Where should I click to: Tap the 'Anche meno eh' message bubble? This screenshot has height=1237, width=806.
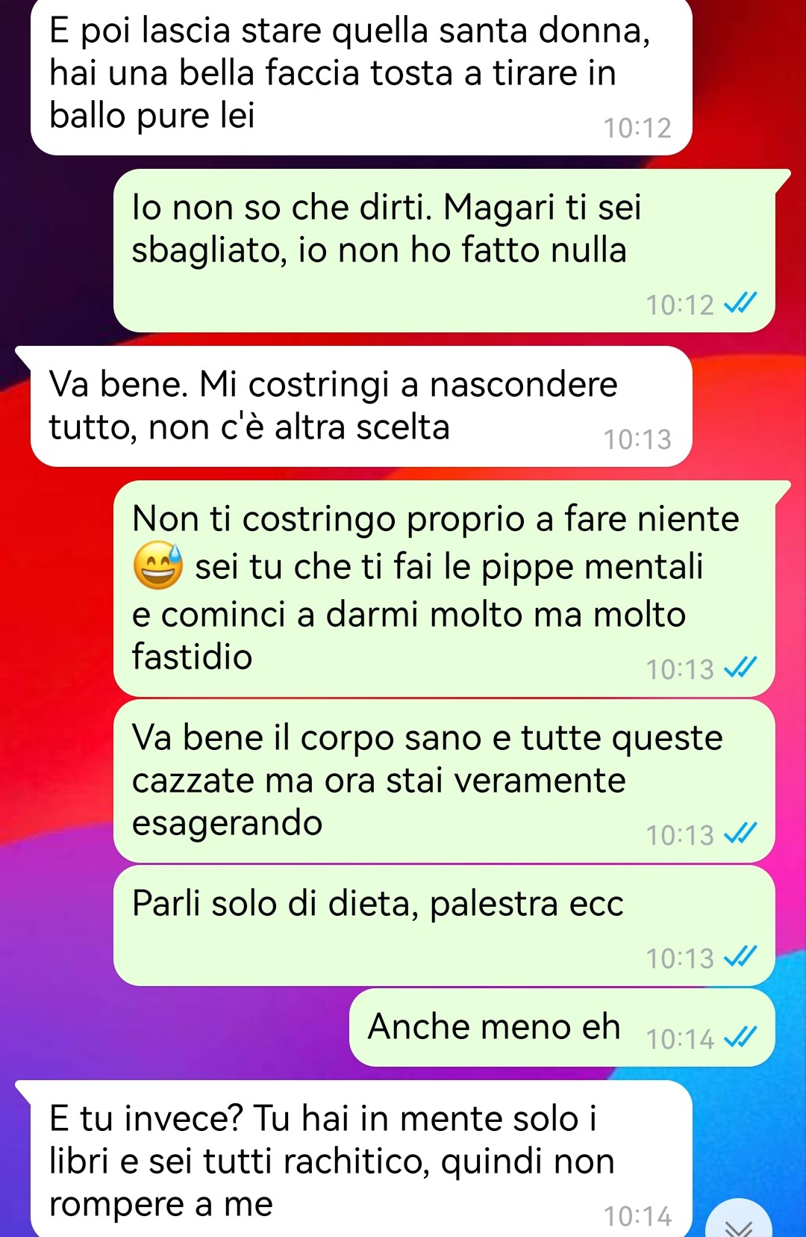point(562,1027)
